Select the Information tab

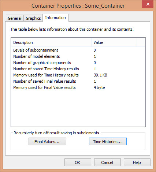tap(56, 18)
